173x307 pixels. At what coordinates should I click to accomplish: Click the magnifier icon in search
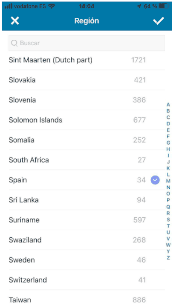[x=14, y=43]
